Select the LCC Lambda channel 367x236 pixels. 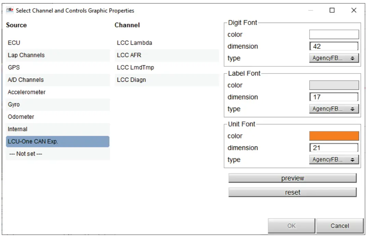click(x=144, y=43)
